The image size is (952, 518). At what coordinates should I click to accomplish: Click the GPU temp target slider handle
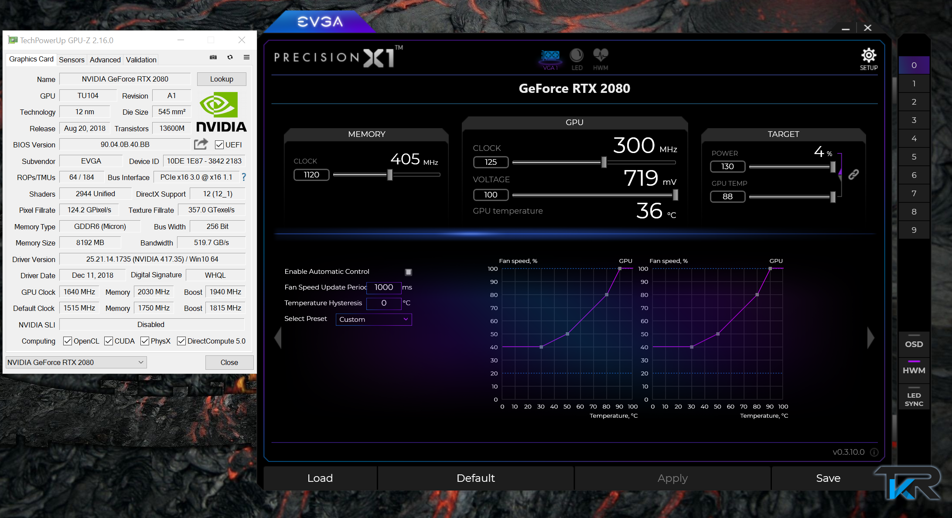click(833, 197)
